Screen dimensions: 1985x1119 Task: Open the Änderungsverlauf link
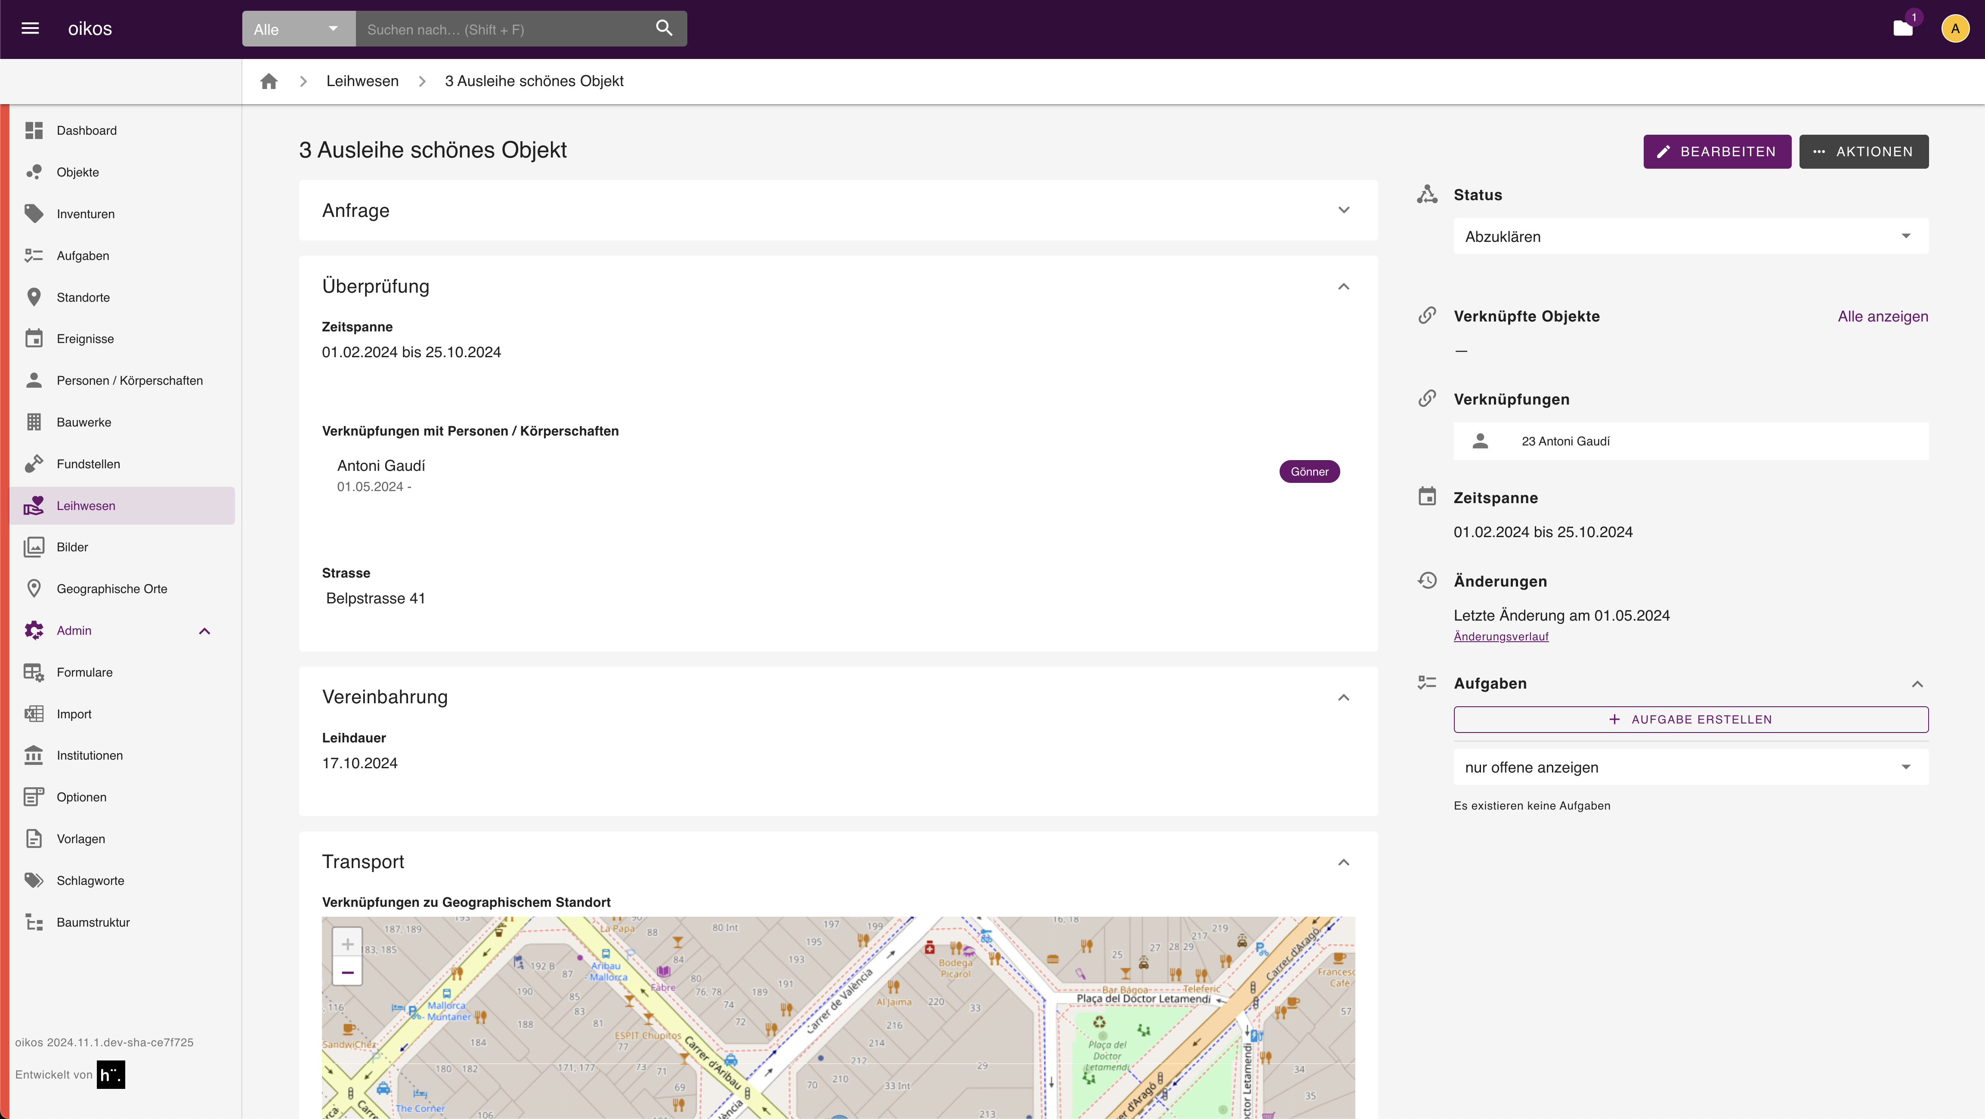[1500, 636]
